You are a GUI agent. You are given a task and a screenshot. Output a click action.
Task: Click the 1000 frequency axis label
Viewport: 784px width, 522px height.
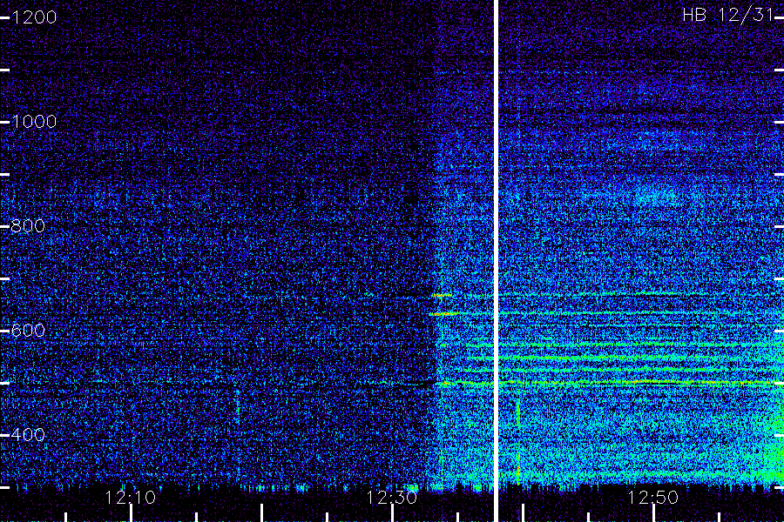34,122
